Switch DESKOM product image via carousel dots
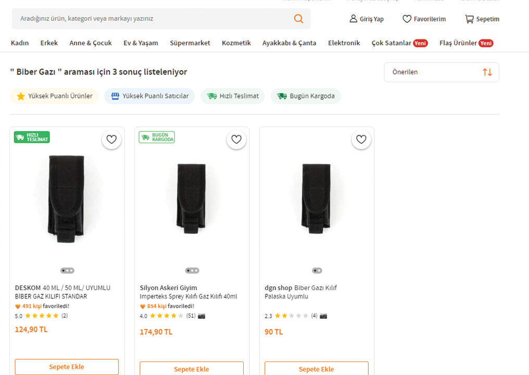529x375 pixels. point(67,270)
